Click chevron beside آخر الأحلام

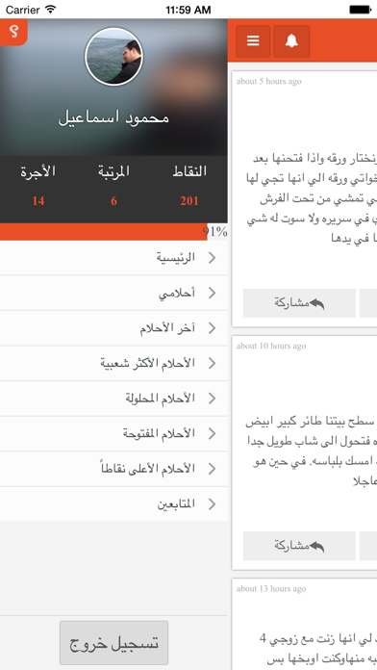coord(212,328)
